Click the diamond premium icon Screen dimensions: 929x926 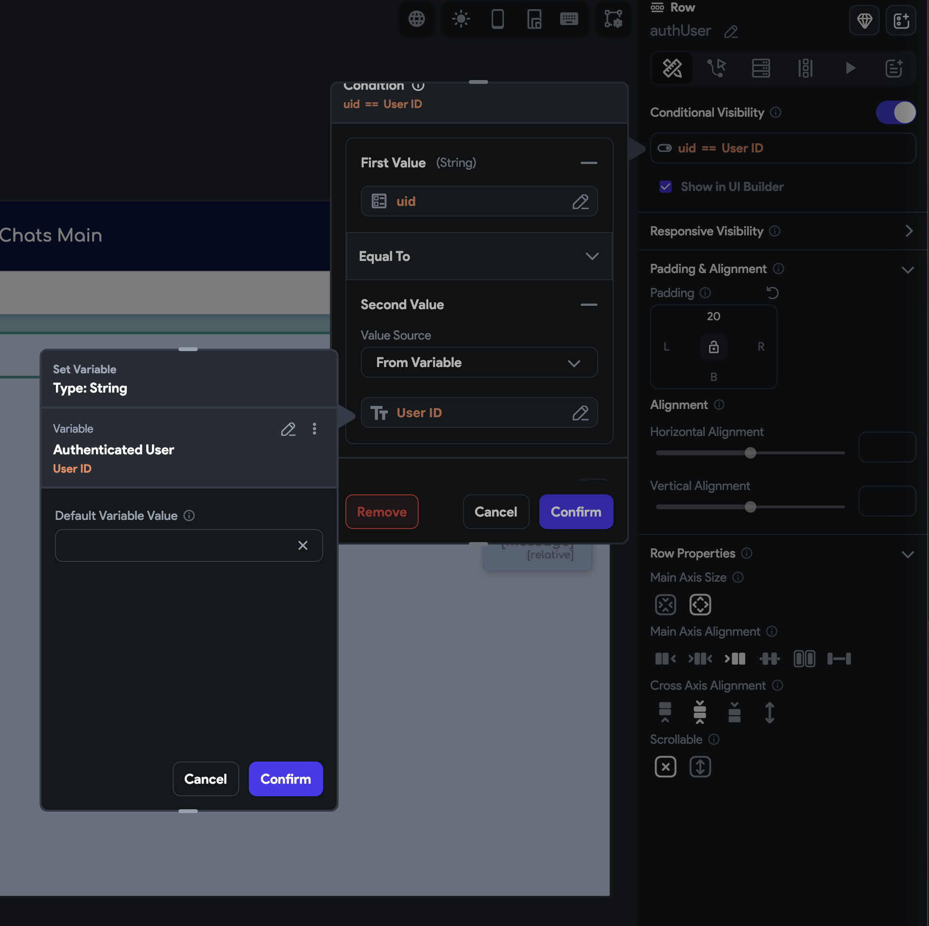tap(864, 21)
